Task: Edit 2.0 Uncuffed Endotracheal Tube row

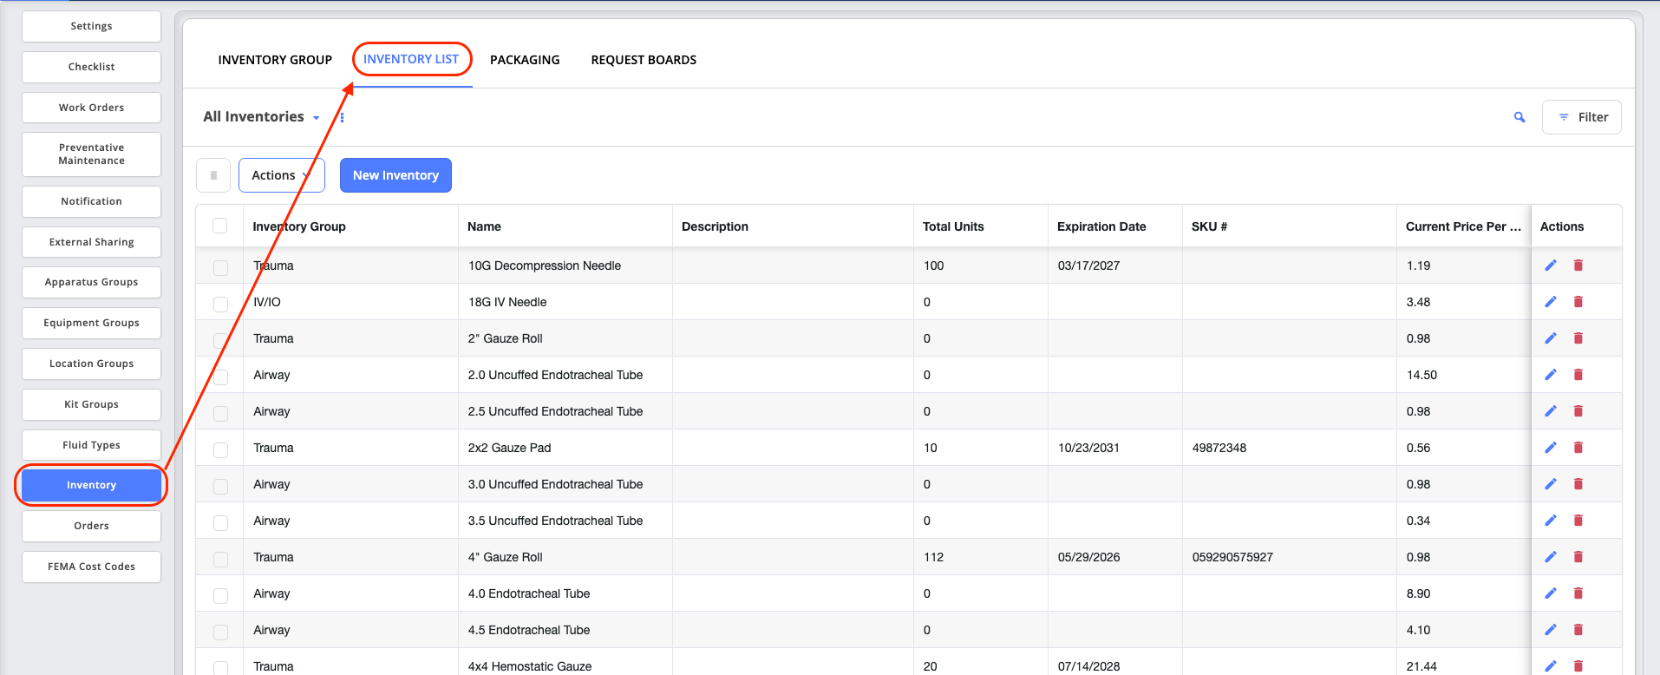Action: (1551, 375)
